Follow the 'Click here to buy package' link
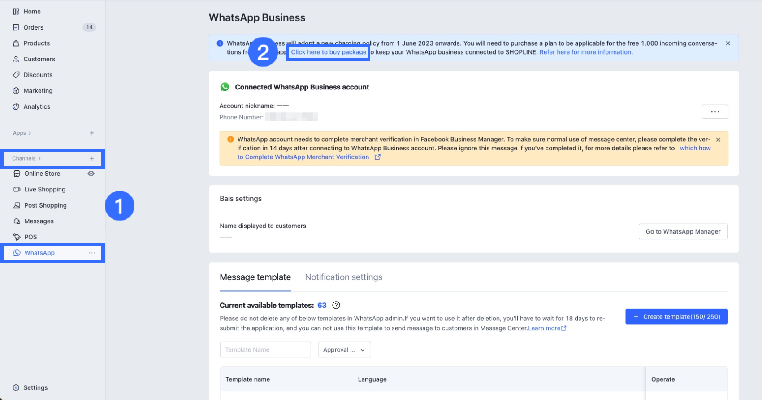Screen dimensions: 762x400 pyautogui.click(x=329, y=52)
